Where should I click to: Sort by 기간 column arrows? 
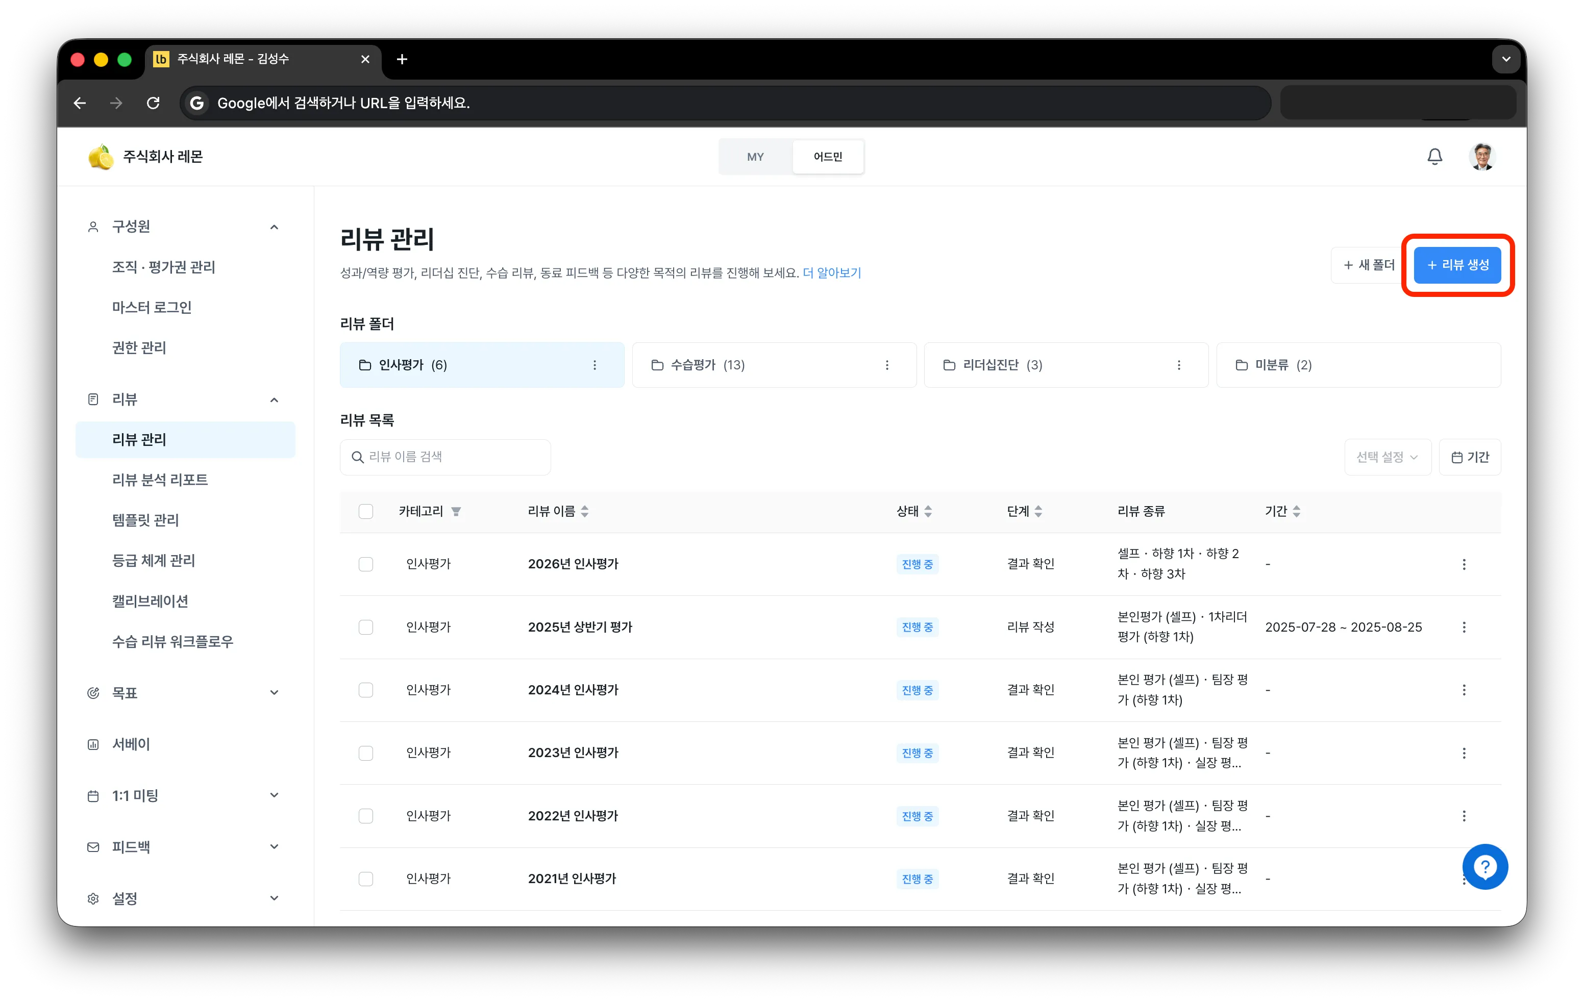[x=1296, y=512]
